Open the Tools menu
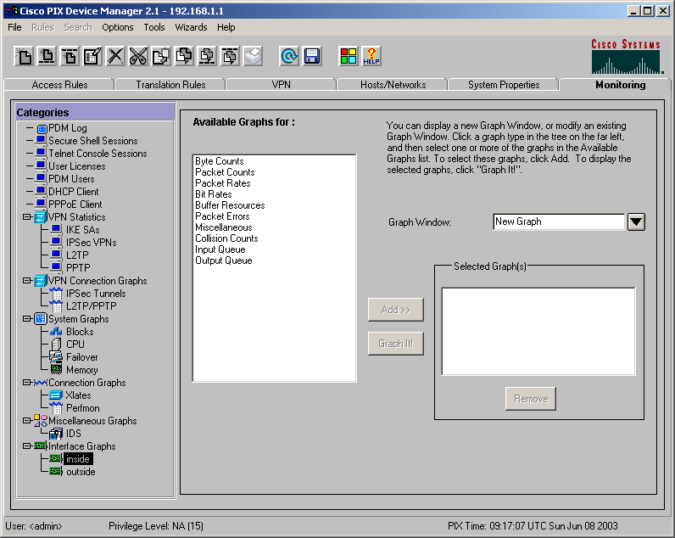This screenshot has height=538, width=675. (x=154, y=27)
